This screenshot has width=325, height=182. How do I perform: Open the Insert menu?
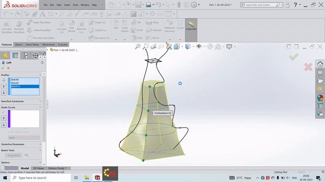[x=67, y=5]
